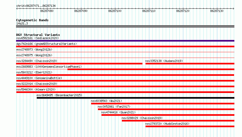The image size is (242, 137).
Task: Select nsv4744416 (Quan2021) label
Action: click(x=118, y=112)
